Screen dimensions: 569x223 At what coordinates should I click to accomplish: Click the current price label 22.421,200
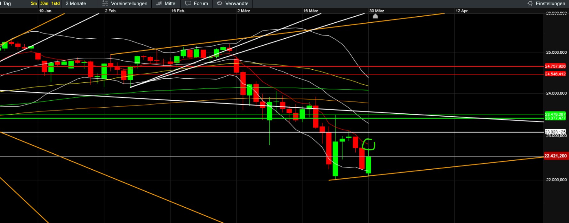555,156
